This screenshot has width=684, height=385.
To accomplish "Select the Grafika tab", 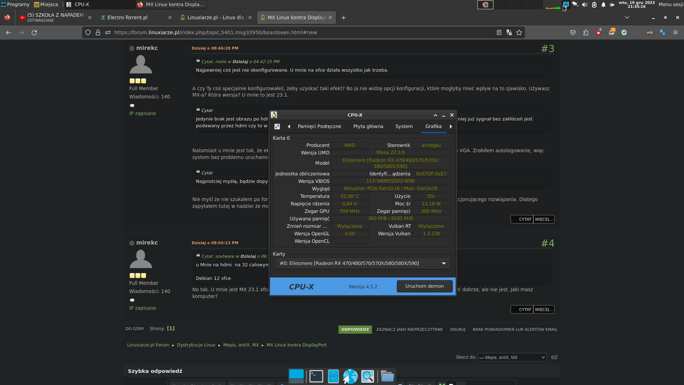I will click(433, 127).
